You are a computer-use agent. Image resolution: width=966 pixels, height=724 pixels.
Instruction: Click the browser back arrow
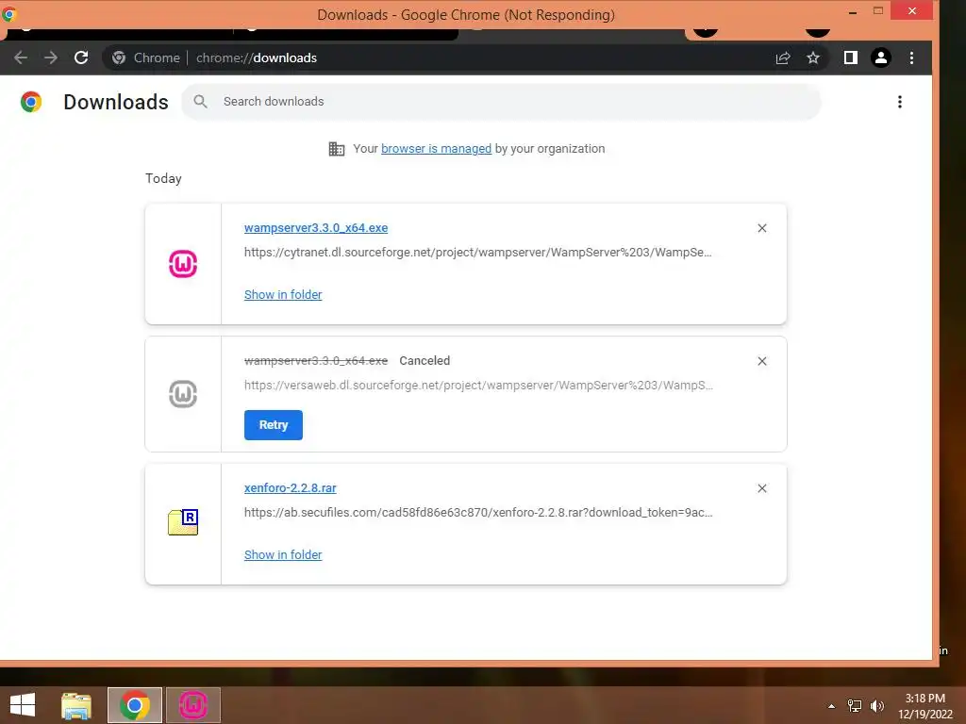coord(21,58)
